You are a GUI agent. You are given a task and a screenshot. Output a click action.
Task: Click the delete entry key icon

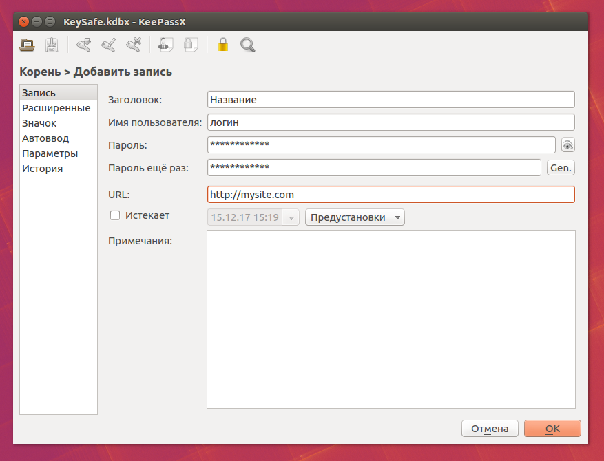tap(134, 45)
